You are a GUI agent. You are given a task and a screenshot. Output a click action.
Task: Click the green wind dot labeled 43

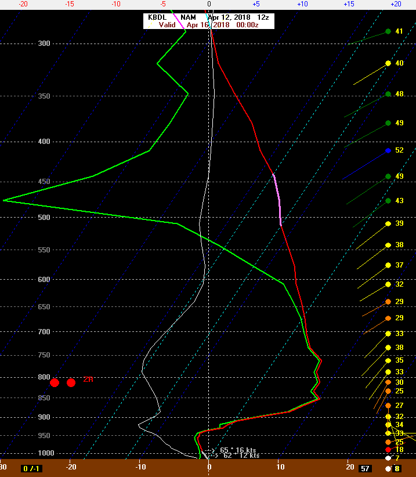(x=388, y=201)
